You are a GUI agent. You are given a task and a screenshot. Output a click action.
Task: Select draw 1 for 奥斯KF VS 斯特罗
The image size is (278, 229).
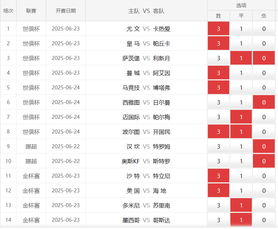241,161
